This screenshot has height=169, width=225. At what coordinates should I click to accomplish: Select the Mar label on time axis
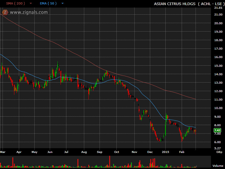[x=3, y=152]
